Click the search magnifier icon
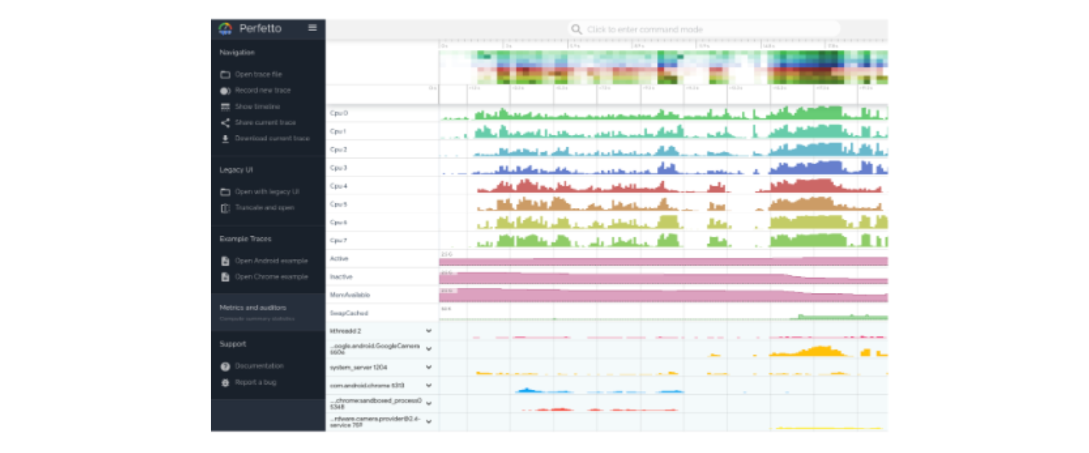 [576, 29]
